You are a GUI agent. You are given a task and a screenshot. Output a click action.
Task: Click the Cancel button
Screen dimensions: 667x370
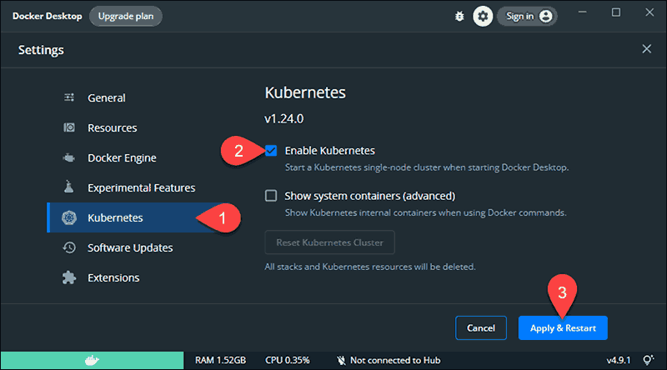pyautogui.click(x=483, y=327)
